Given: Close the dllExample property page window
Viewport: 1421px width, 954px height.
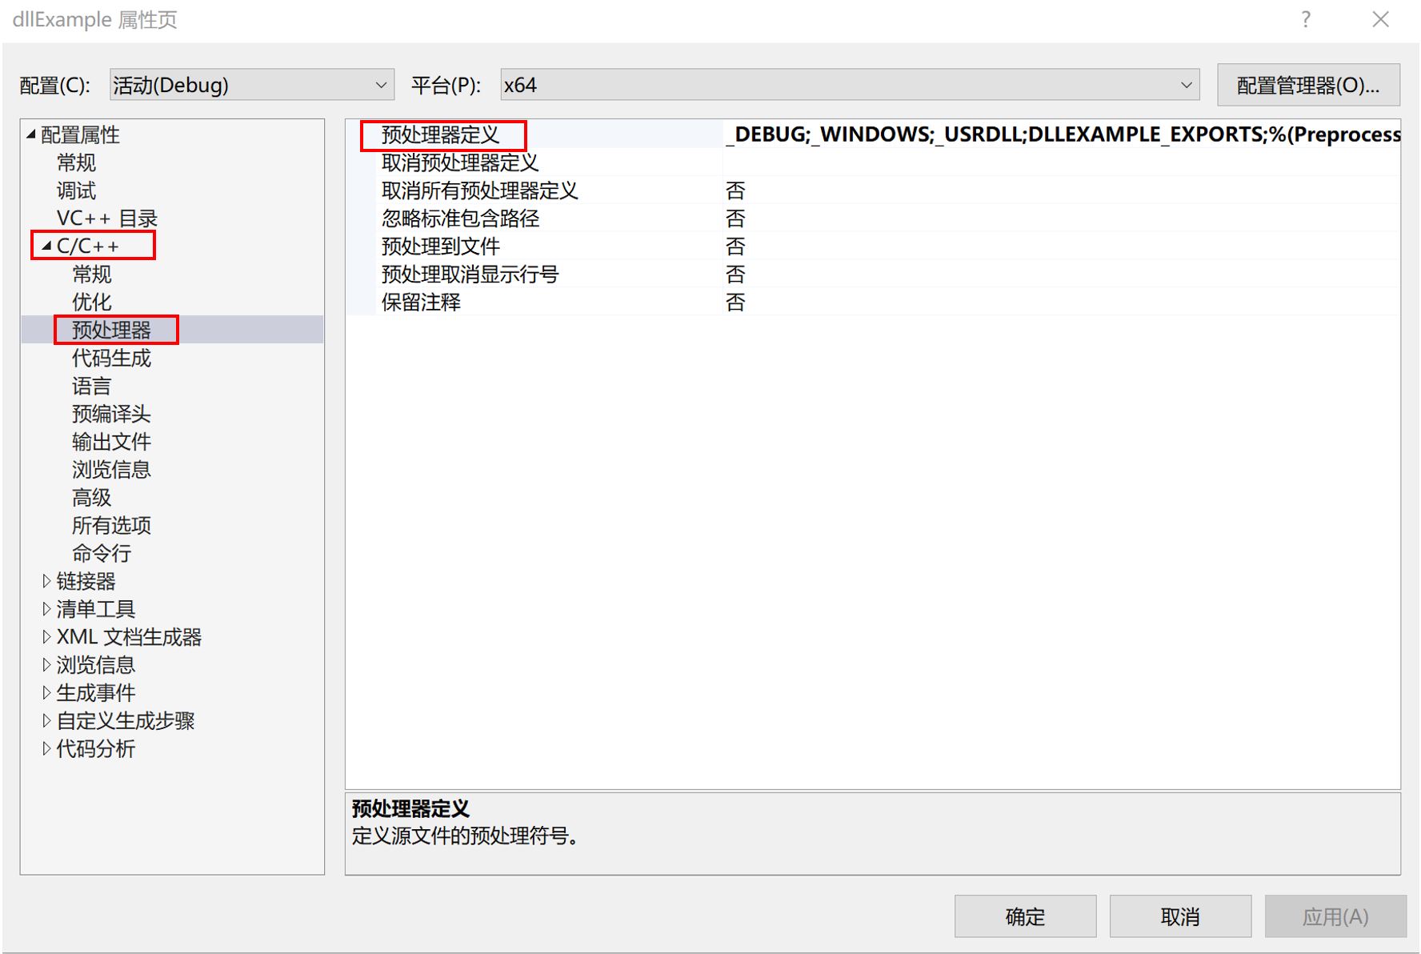Looking at the screenshot, I should pyautogui.click(x=1380, y=19).
